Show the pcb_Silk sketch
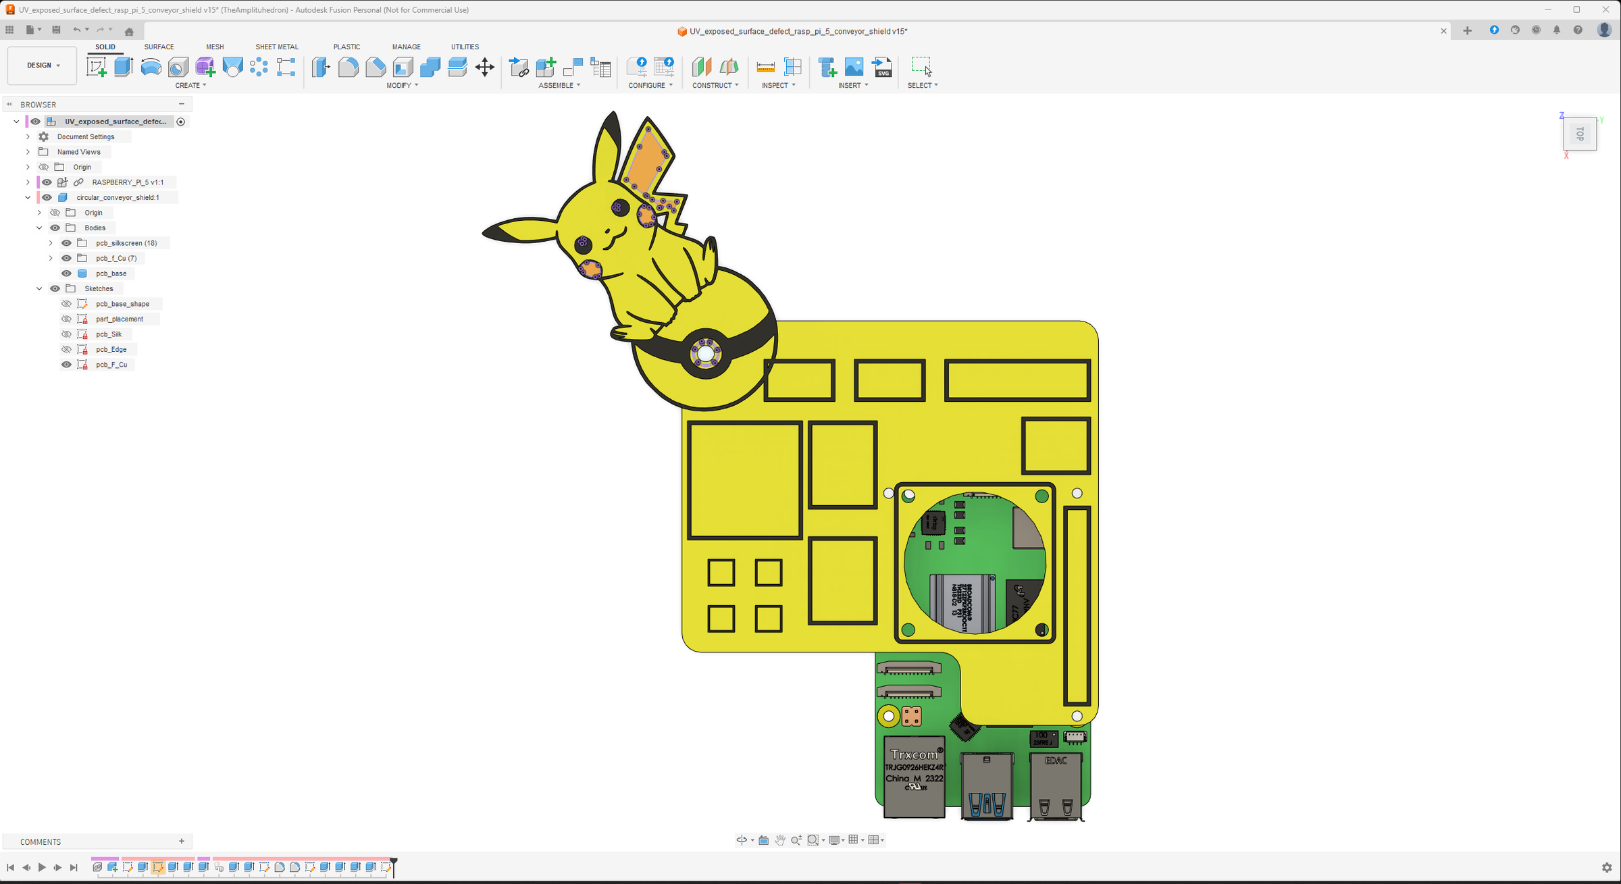 (66, 334)
